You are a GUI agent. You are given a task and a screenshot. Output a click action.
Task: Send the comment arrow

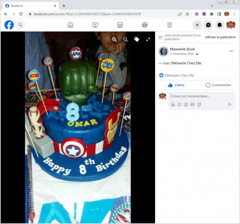[230, 104]
